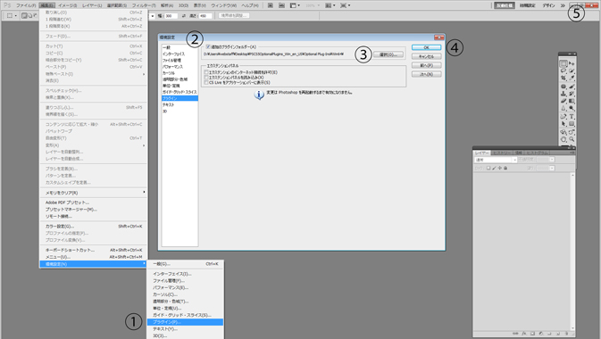
Task: Select the Hand tool
Action: point(563,139)
